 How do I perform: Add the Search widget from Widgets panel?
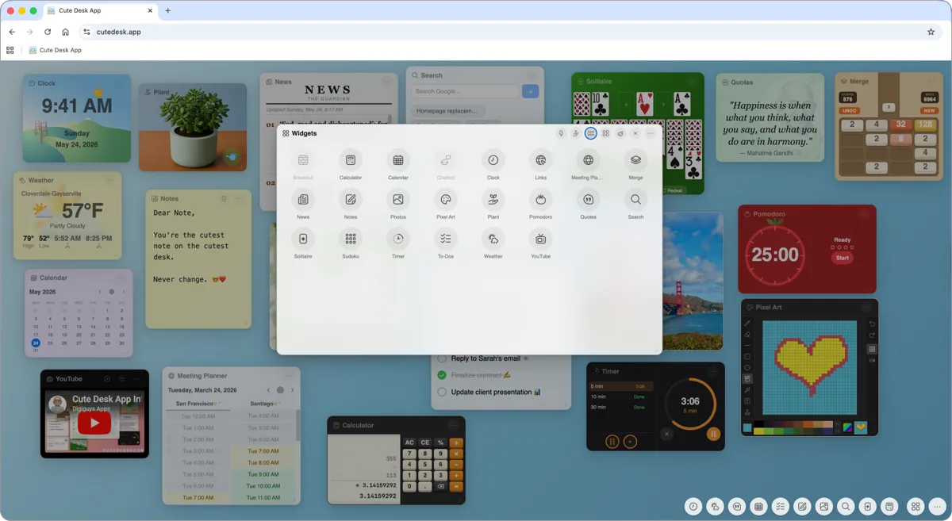tap(635, 199)
